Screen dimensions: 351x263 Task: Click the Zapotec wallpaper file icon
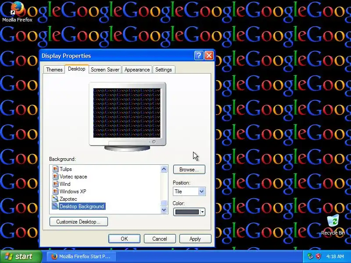point(55,199)
